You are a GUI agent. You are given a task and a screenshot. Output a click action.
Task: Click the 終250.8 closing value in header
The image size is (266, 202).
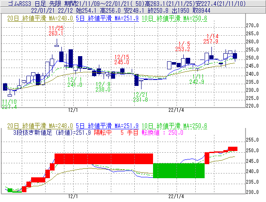point(158,11)
